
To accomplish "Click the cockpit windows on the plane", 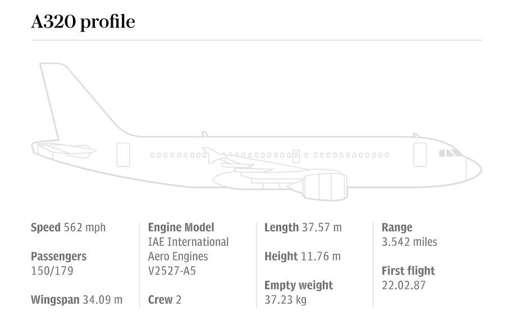I will click(x=450, y=153).
